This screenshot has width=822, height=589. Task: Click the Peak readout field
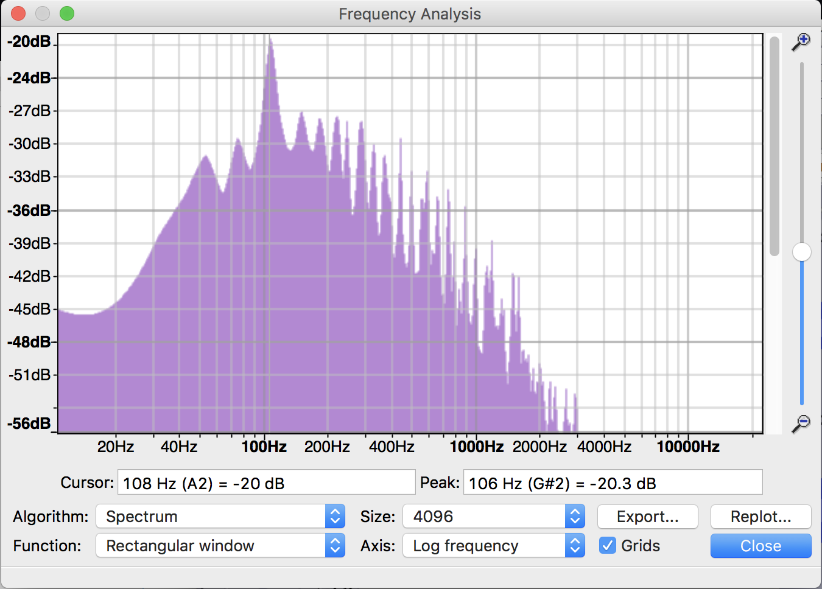tap(613, 483)
